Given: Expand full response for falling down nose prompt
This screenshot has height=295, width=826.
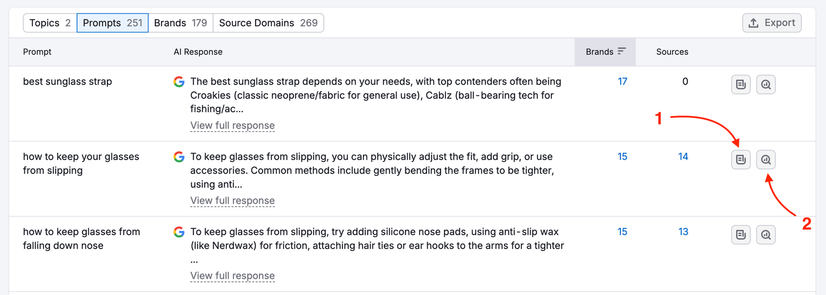Looking at the screenshot, I should click(232, 276).
